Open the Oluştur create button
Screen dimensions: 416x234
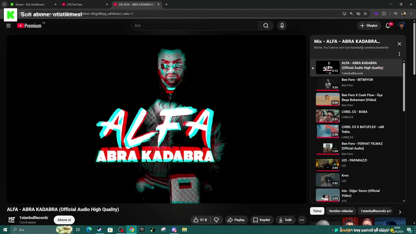[369, 26]
